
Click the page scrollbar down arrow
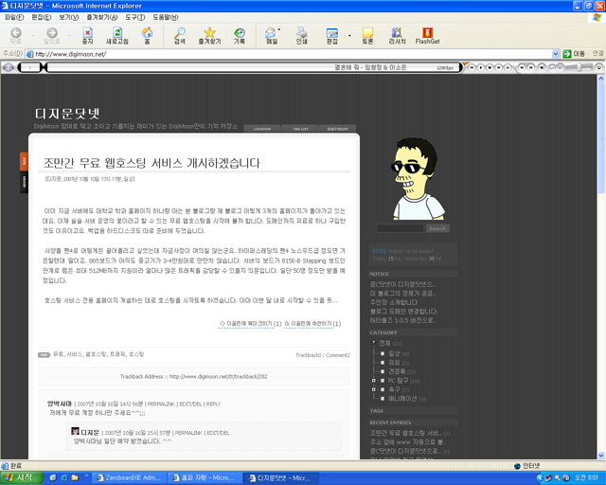pos(601,456)
